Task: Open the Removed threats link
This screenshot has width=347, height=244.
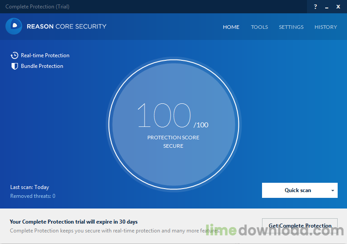Action: point(32,196)
